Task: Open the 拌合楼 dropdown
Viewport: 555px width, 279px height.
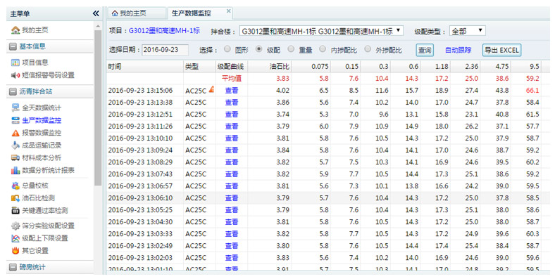Action: click(321, 31)
